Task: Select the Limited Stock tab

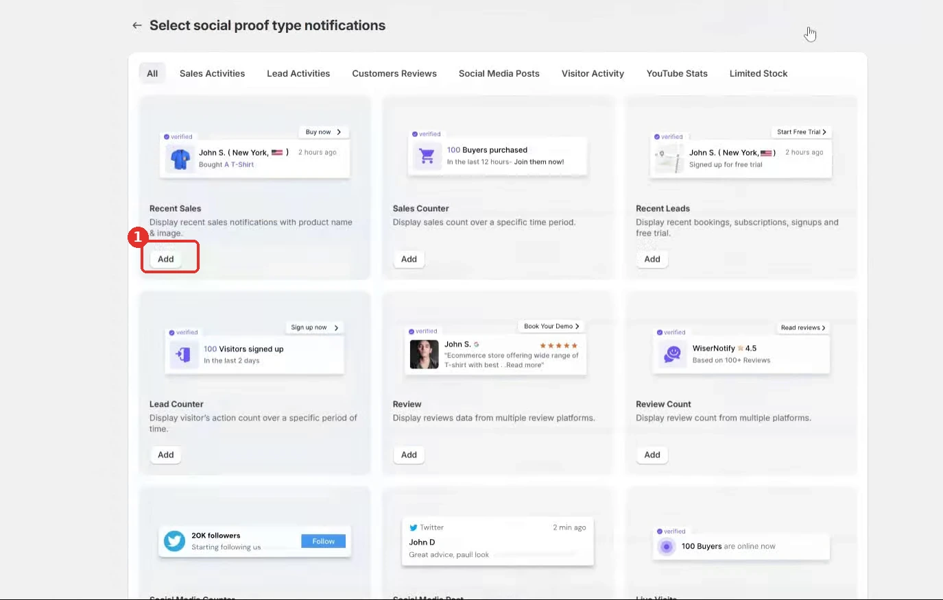Action: tap(759, 73)
